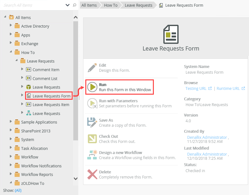Expand the Task Allocation folder
This screenshot has width=249, height=195.
coord(11,147)
